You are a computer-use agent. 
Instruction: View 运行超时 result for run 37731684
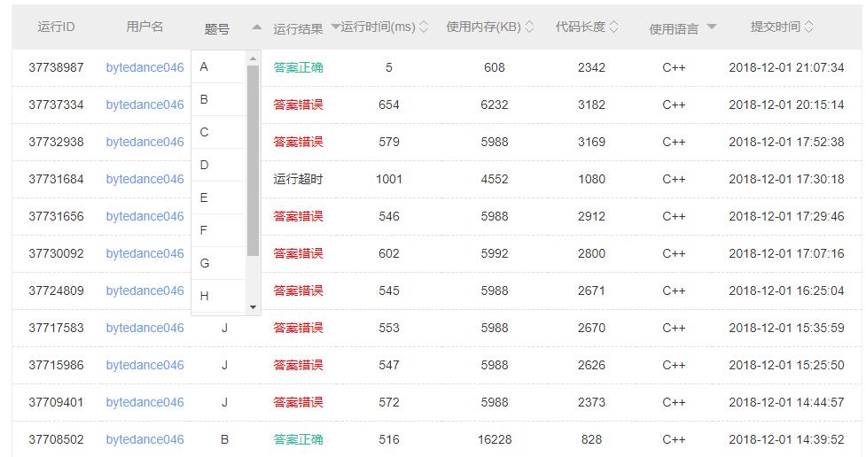(298, 179)
